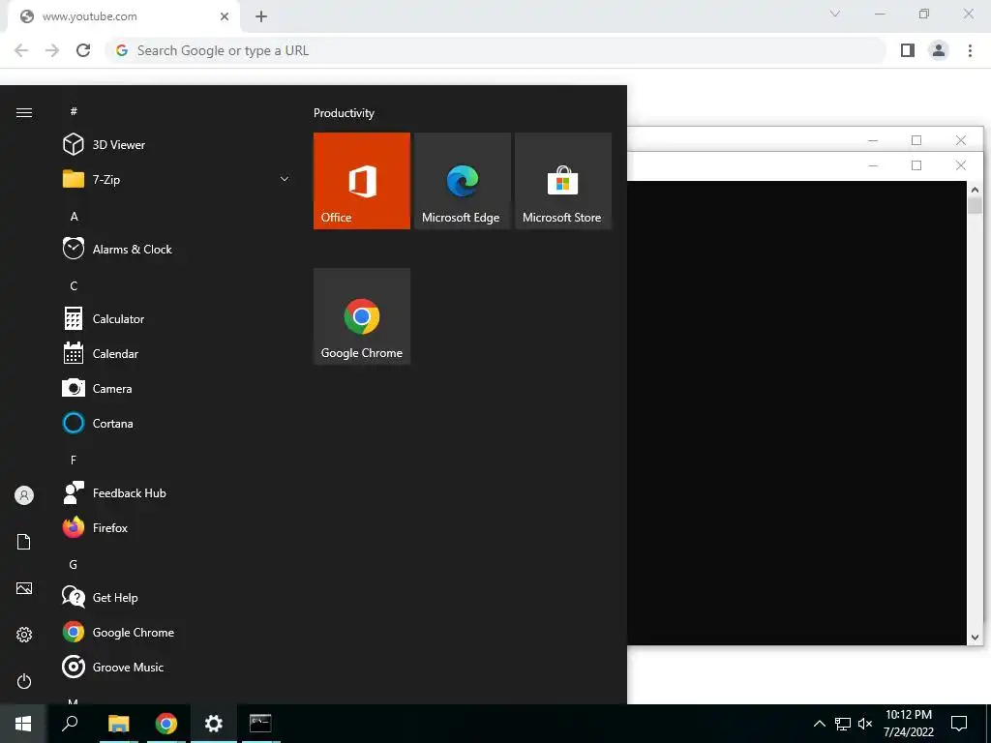Switch to Command Prompt on the taskbar

click(x=260, y=724)
